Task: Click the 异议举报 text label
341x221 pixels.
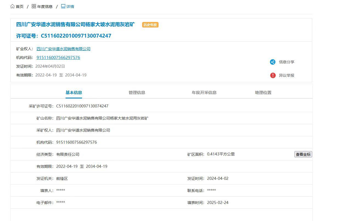Action: pyautogui.click(x=286, y=75)
